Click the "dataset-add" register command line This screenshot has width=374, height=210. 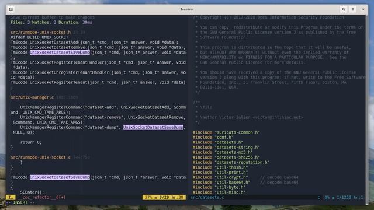pos(98,110)
